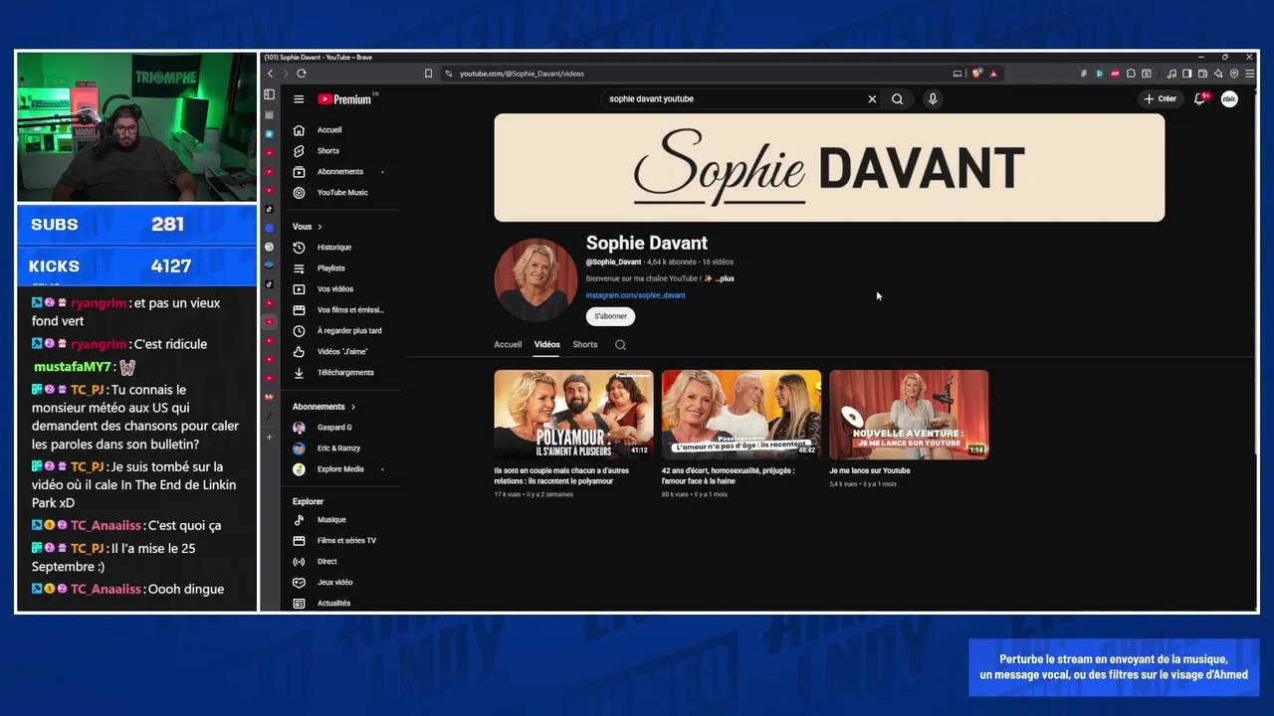Switch to the channel Accueil tab
The width and height of the screenshot is (1274, 716).
click(x=508, y=345)
